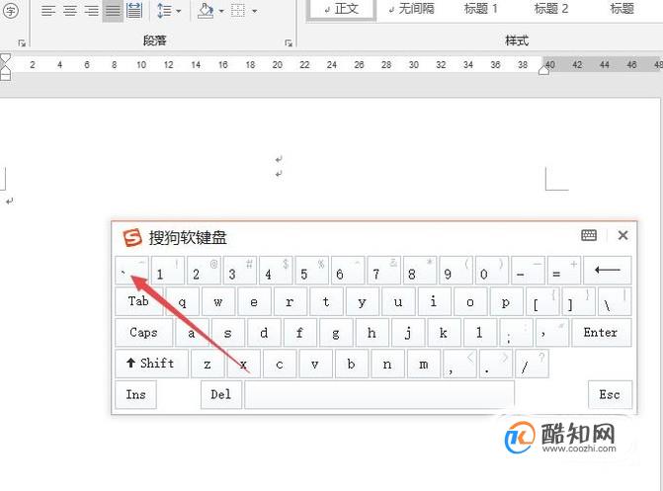This screenshot has height=491, width=663.
Task: Toggle the Ins key on soft keyboard
Action: coord(135,394)
